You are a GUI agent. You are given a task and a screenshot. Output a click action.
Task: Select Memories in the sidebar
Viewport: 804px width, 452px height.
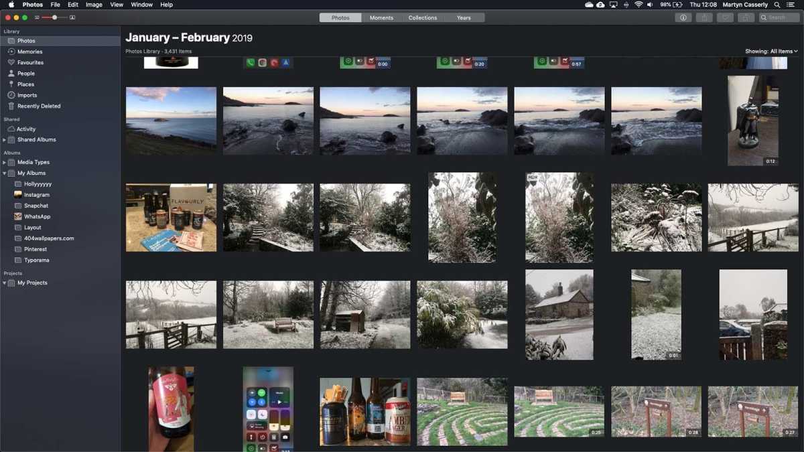tap(60, 52)
